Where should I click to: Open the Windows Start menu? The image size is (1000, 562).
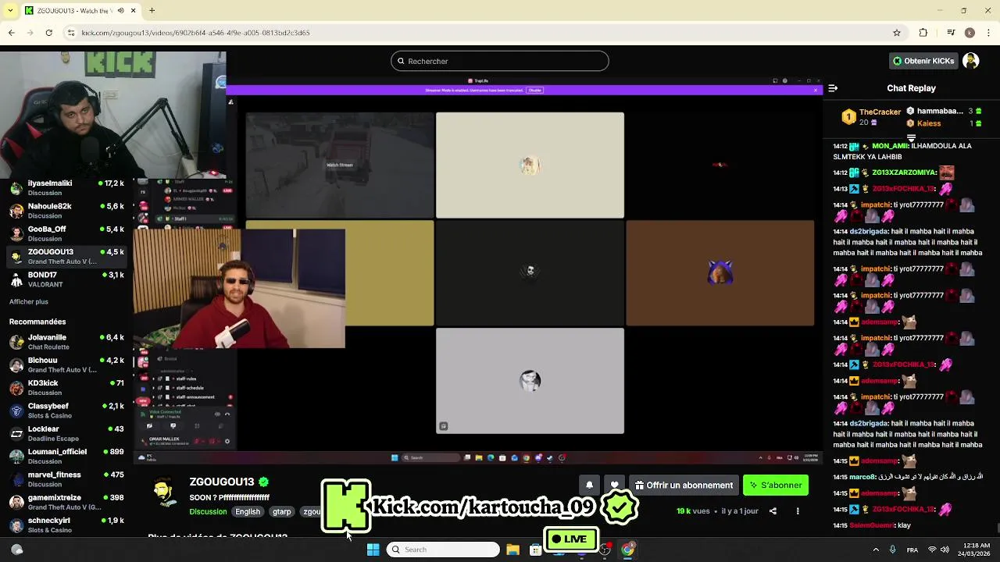[x=373, y=550]
